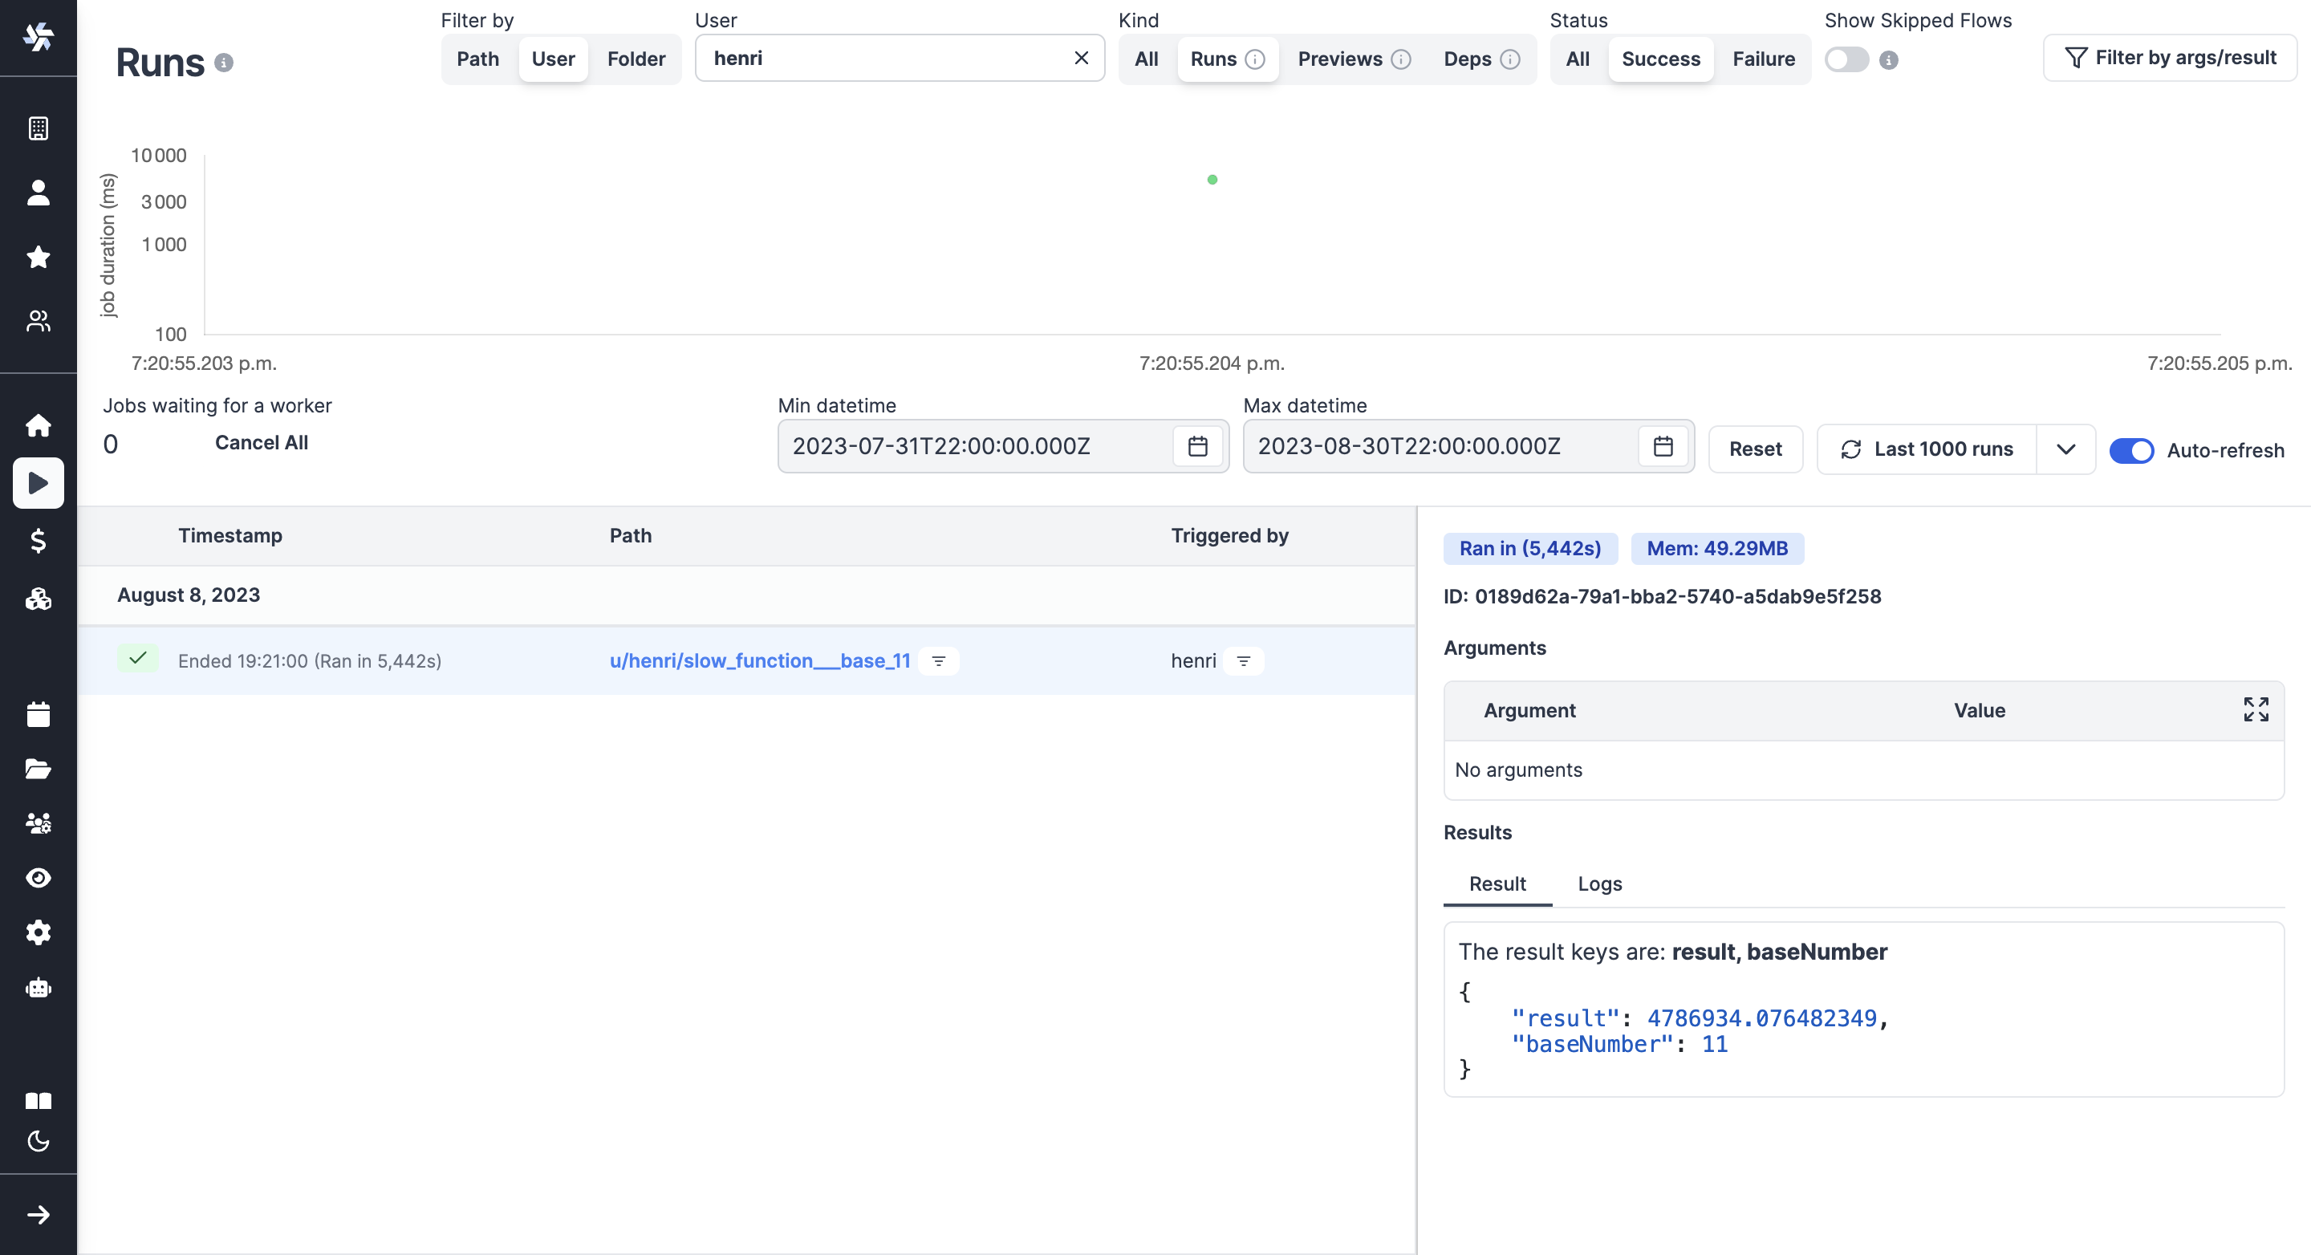This screenshot has height=1255, width=2311.
Task: Toggle Show Skipped Flows switch
Action: pos(1846,60)
